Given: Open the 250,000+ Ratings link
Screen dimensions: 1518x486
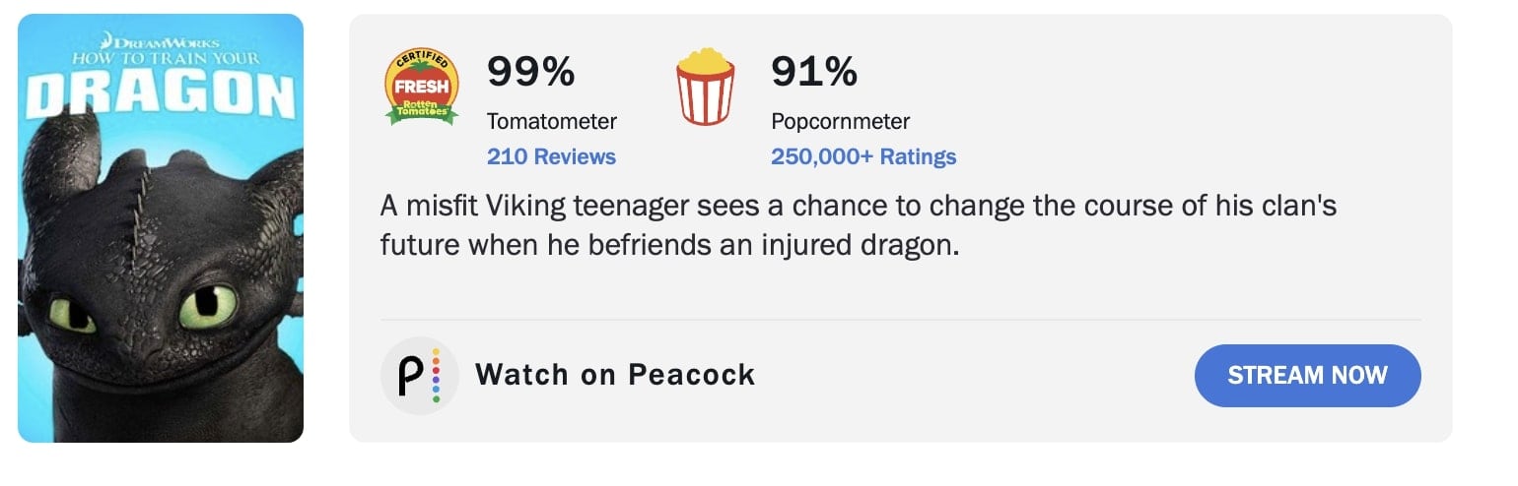Looking at the screenshot, I should (x=863, y=156).
